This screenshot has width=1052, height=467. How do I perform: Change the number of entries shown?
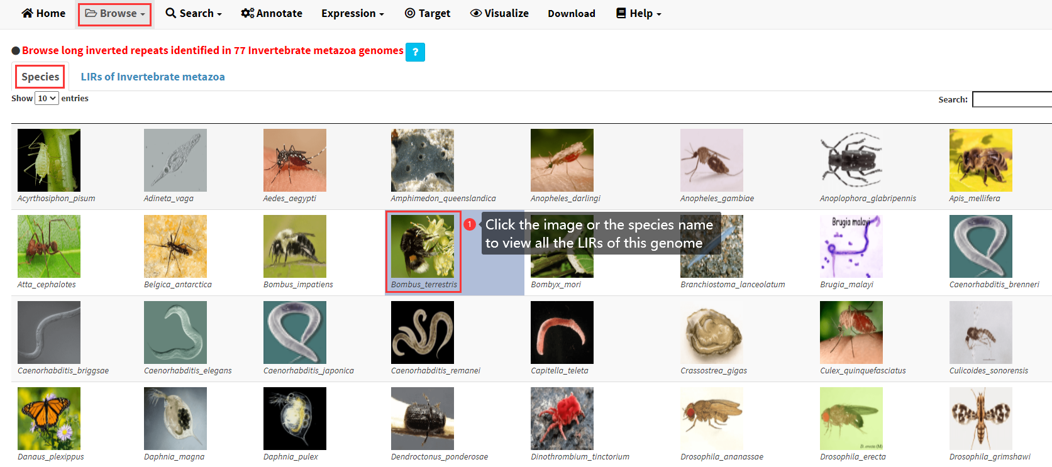point(47,98)
